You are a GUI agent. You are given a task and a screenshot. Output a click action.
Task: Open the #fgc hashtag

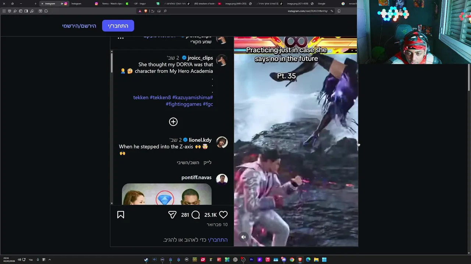208,104
